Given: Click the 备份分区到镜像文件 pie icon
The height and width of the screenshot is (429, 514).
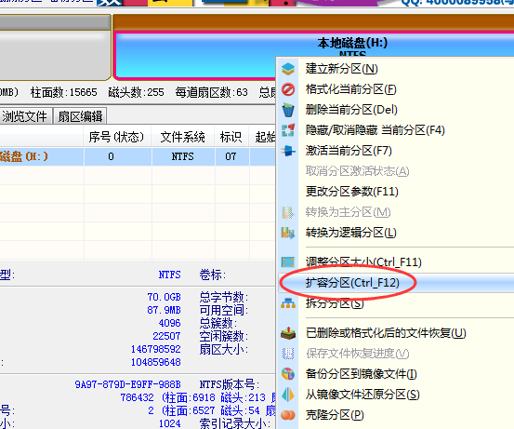Looking at the screenshot, I should coord(288,374).
